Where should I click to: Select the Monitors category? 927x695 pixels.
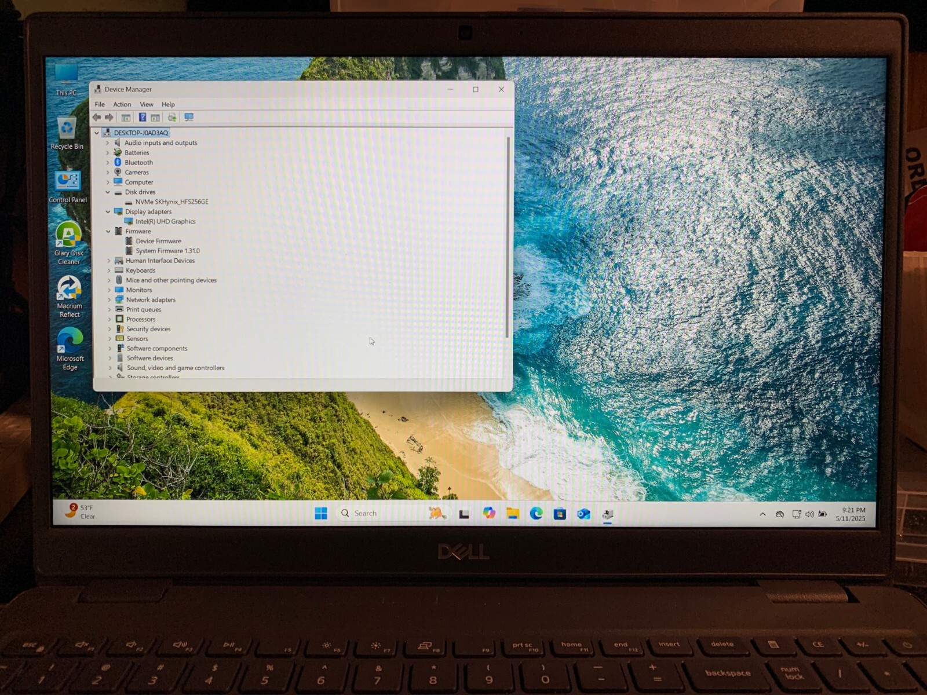tap(134, 291)
